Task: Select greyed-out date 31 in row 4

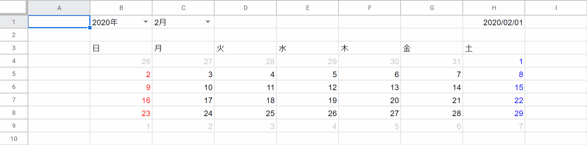Action: 432,61
